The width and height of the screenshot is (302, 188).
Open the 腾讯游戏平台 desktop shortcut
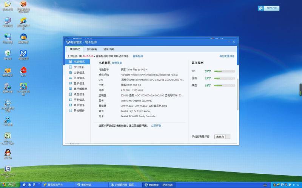click(x=23, y=23)
